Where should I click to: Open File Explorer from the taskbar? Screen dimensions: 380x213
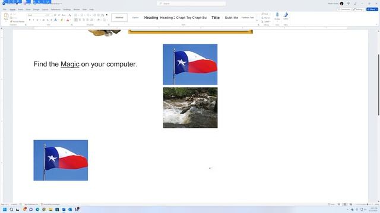(x=50, y=209)
